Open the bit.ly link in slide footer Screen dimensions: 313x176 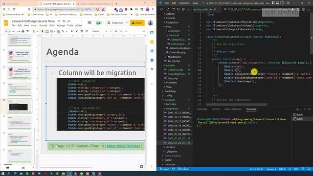point(123,146)
